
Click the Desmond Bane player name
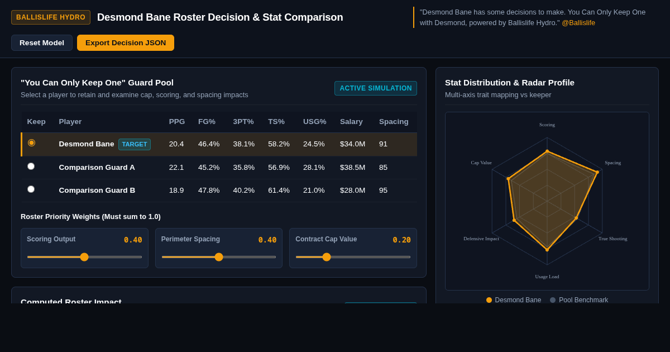87,144
